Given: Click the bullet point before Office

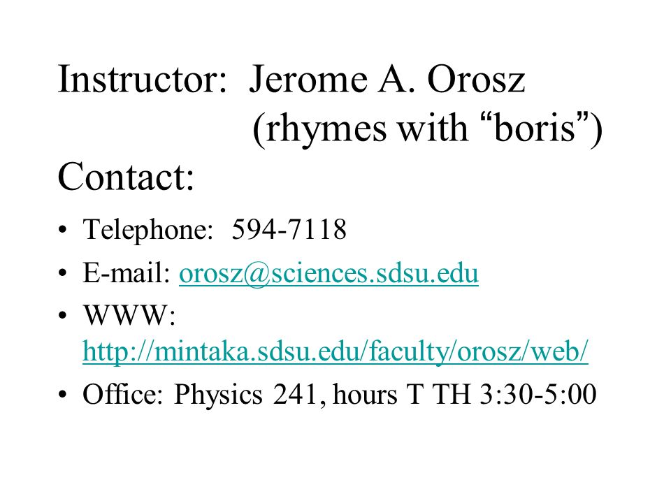Looking at the screenshot, I should point(63,394).
